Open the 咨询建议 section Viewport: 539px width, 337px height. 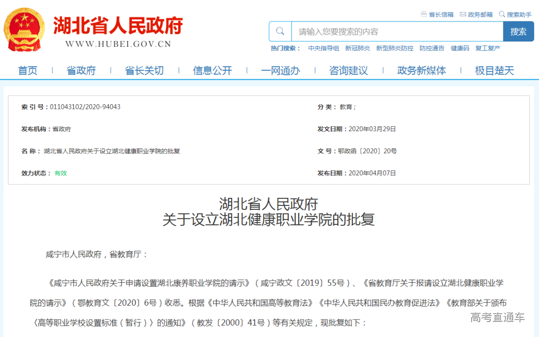pyautogui.click(x=348, y=71)
